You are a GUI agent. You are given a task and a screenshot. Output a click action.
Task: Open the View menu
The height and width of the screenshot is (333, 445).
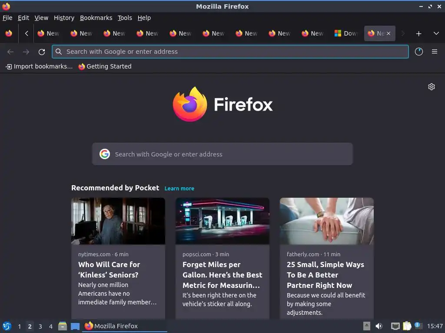41,18
